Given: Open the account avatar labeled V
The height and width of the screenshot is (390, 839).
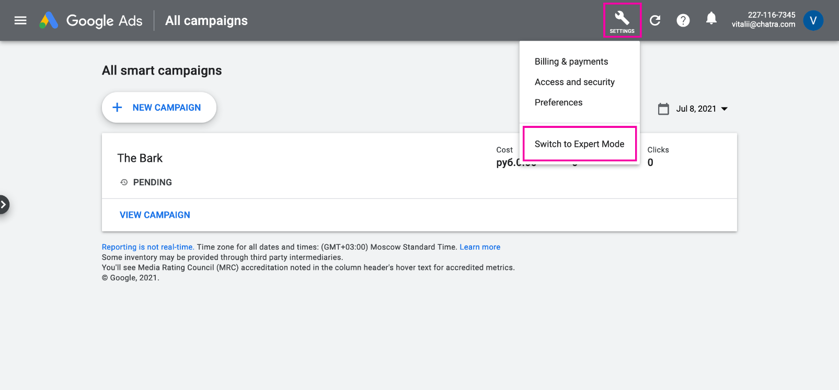Looking at the screenshot, I should 812,20.
